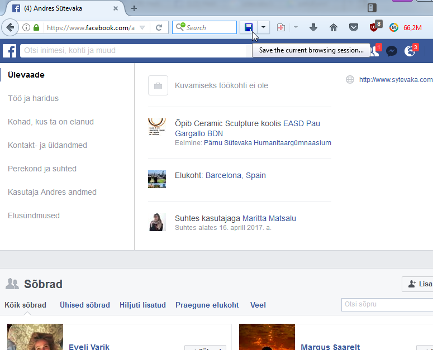Open the sidebar panel icon in tab bar

pos(372,8)
